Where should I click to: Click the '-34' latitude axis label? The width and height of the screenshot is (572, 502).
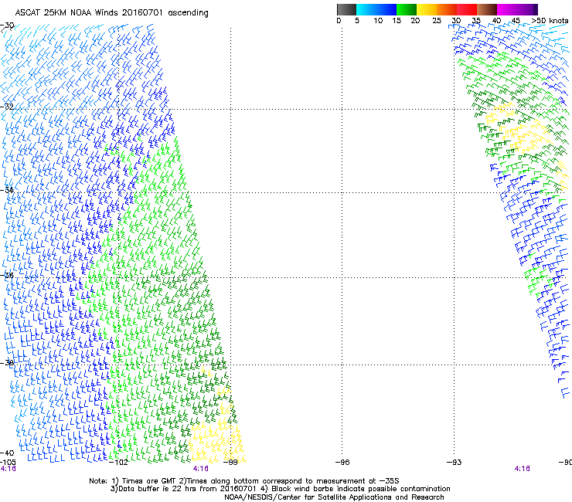click(x=7, y=190)
